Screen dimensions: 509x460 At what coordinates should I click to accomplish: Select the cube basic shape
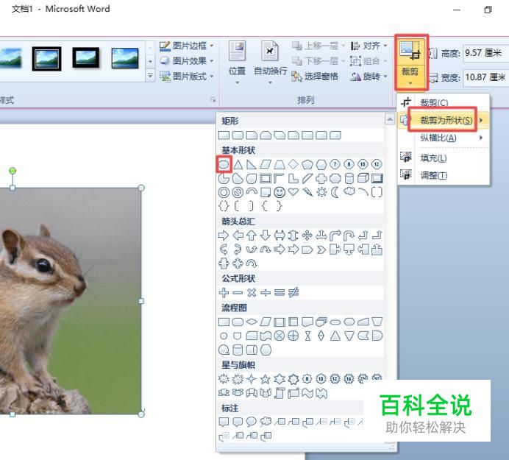tap(363, 178)
